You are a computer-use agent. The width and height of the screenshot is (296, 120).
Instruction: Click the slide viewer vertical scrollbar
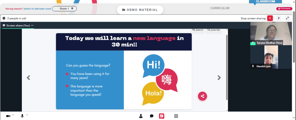click(x=227, y=67)
